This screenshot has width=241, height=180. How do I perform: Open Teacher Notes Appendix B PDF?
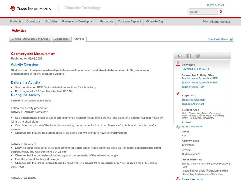199,82
